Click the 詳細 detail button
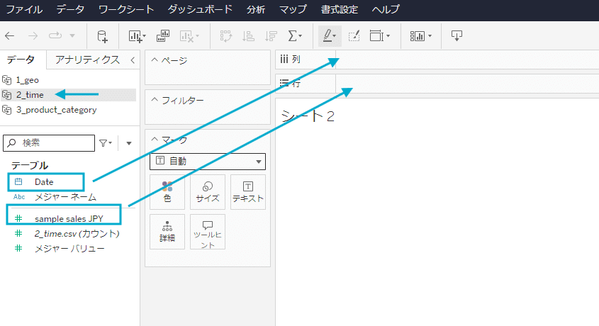Viewport: 599px width, 326px height. coord(167,232)
